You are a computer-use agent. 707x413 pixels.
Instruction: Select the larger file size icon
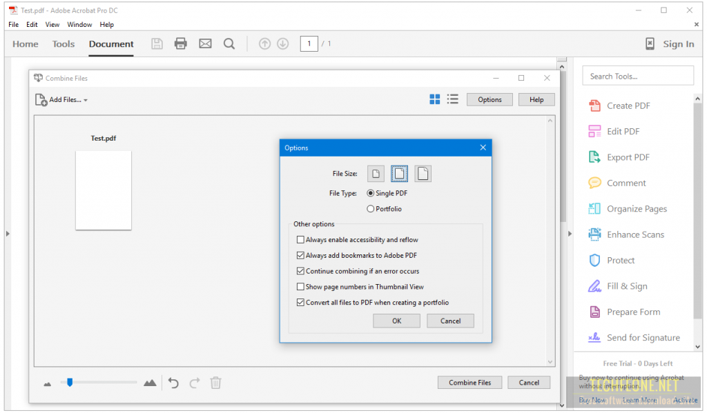coord(423,173)
